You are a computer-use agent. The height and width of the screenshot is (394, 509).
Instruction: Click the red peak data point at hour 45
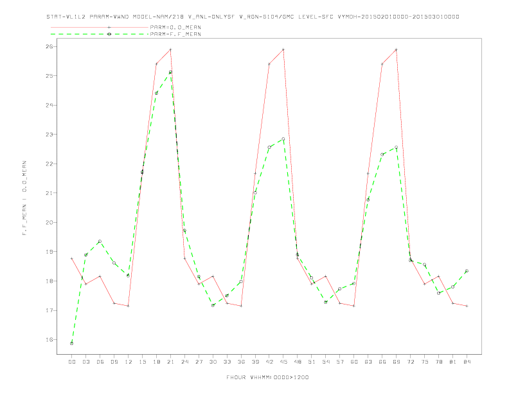(283, 50)
